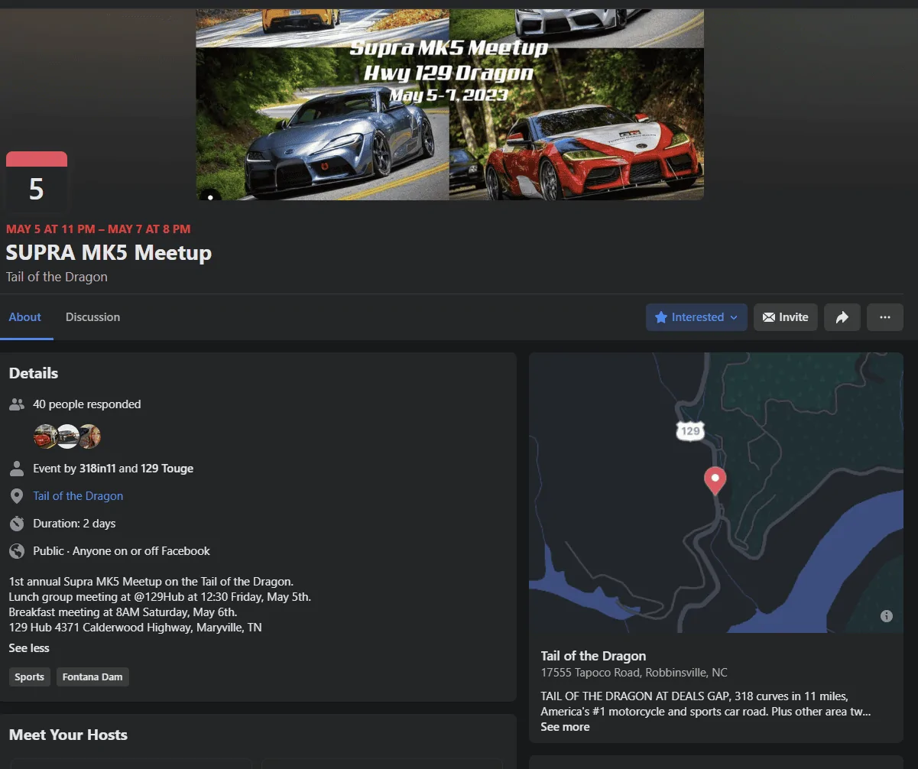Click the Meet Your Hosts heading
Image resolution: width=918 pixels, height=769 pixels.
[68, 735]
